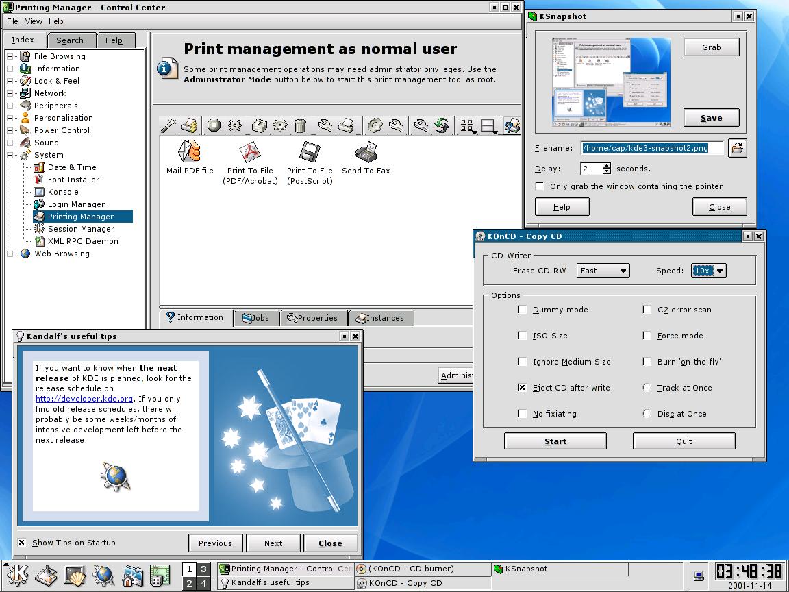Click the Save button in KSnapshot
Image resolution: width=789 pixels, height=592 pixels.
pos(711,118)
